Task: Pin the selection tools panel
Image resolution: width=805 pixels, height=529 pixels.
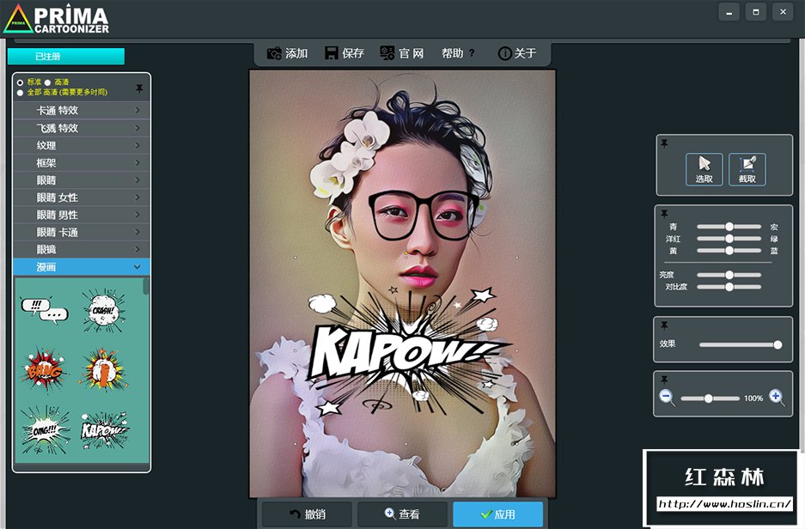Action: pos(664,143)
